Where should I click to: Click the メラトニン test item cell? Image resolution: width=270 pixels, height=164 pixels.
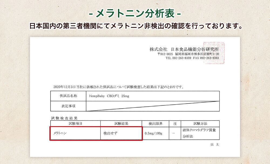75,133
